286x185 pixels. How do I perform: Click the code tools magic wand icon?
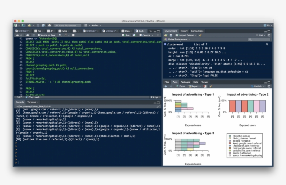[x=66, y=35]
